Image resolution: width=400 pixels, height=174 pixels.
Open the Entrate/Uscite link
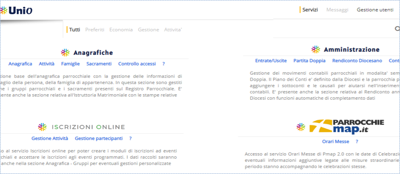pos(271,61)
